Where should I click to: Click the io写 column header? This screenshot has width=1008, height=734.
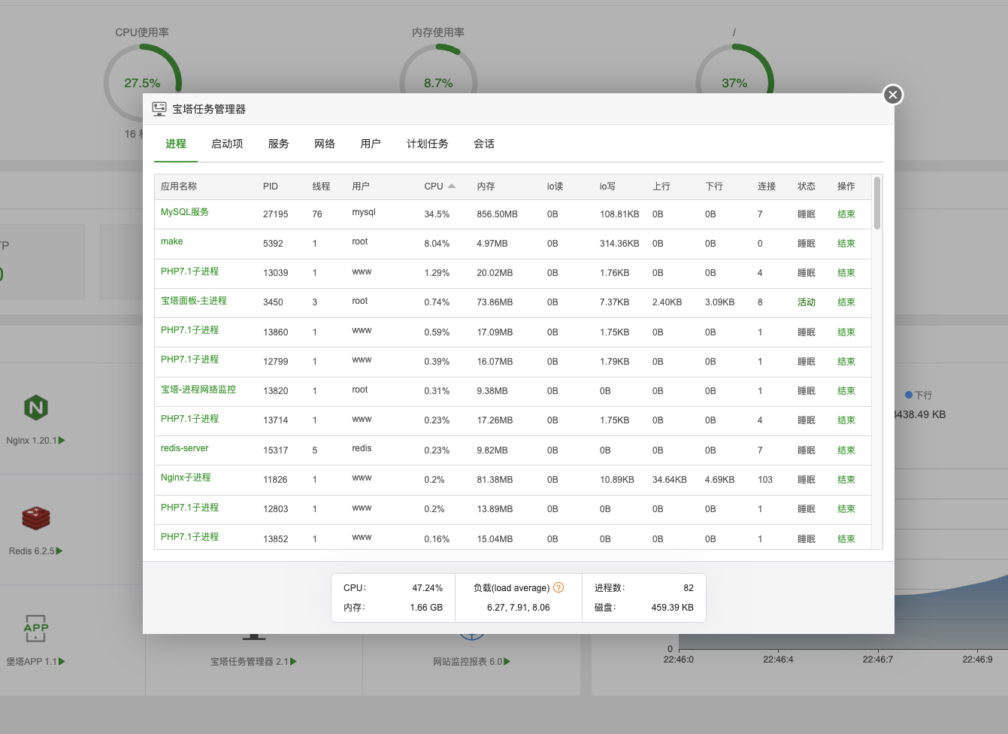pyautogui.click(x=607, y=187)
